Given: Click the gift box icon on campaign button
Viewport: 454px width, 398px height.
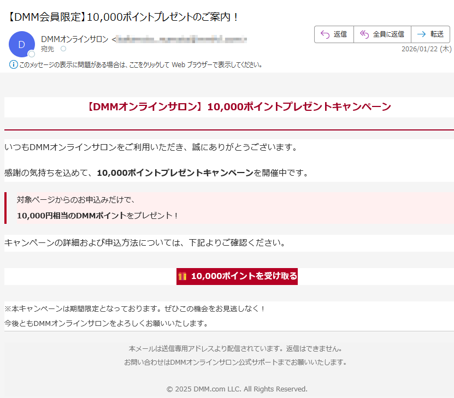Looking at the screenshot, I should tap(182, 276).
